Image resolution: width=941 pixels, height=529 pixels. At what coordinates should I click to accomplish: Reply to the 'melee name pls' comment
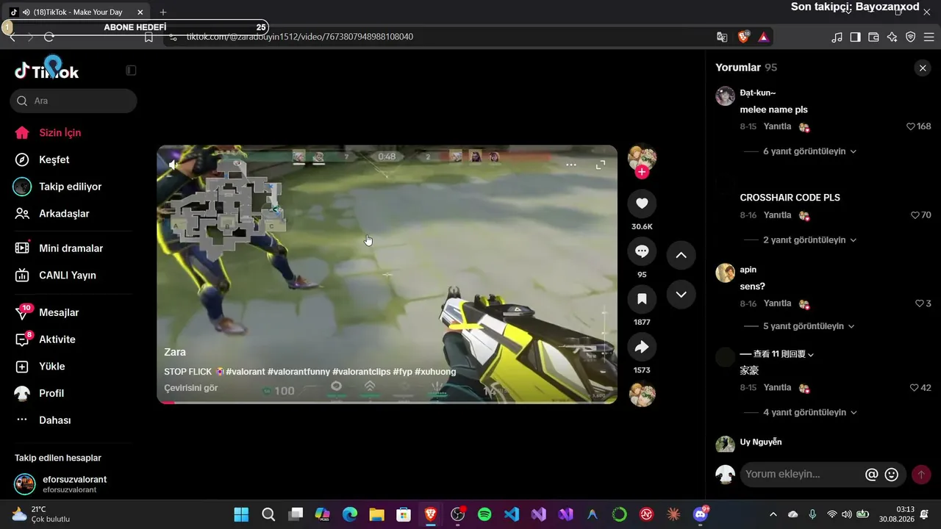click(777, 126)
